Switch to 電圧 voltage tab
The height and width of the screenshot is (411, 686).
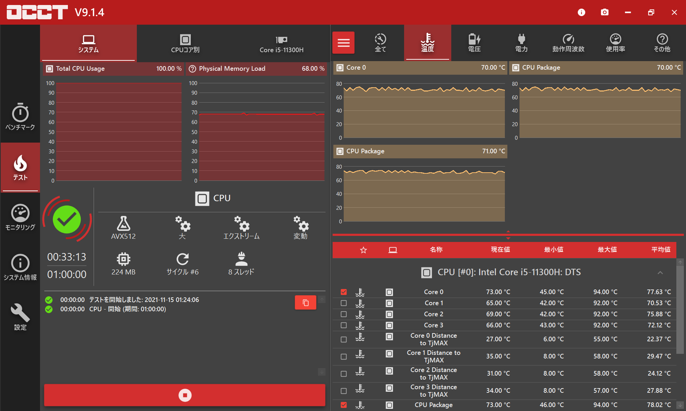coord(474,43)
